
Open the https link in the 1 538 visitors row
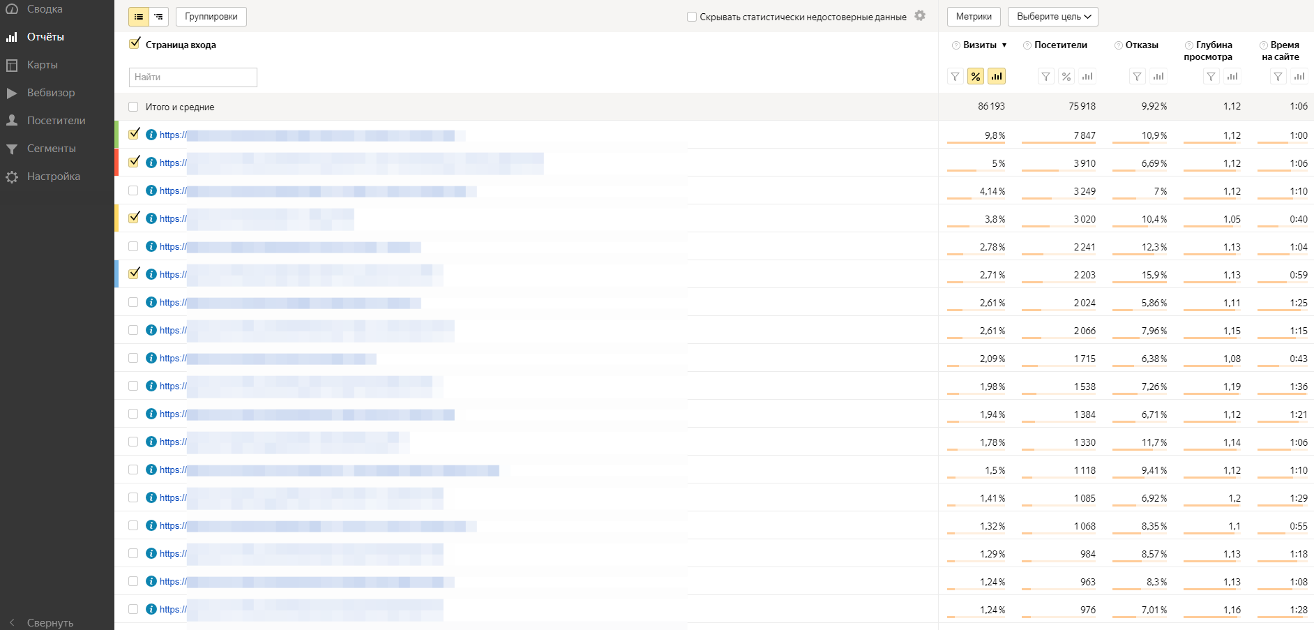[x=173, y=386]
